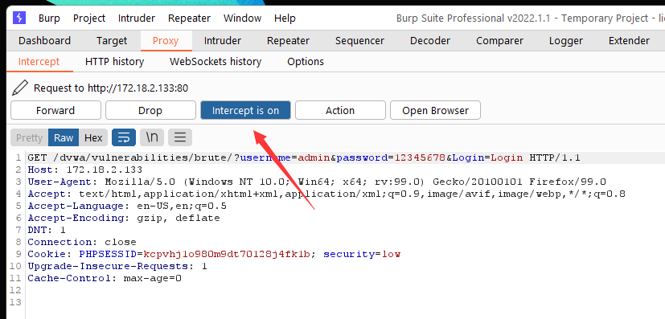The image size is (665, 319).
Task: Open the Project menu
Action: pos(89,18)
